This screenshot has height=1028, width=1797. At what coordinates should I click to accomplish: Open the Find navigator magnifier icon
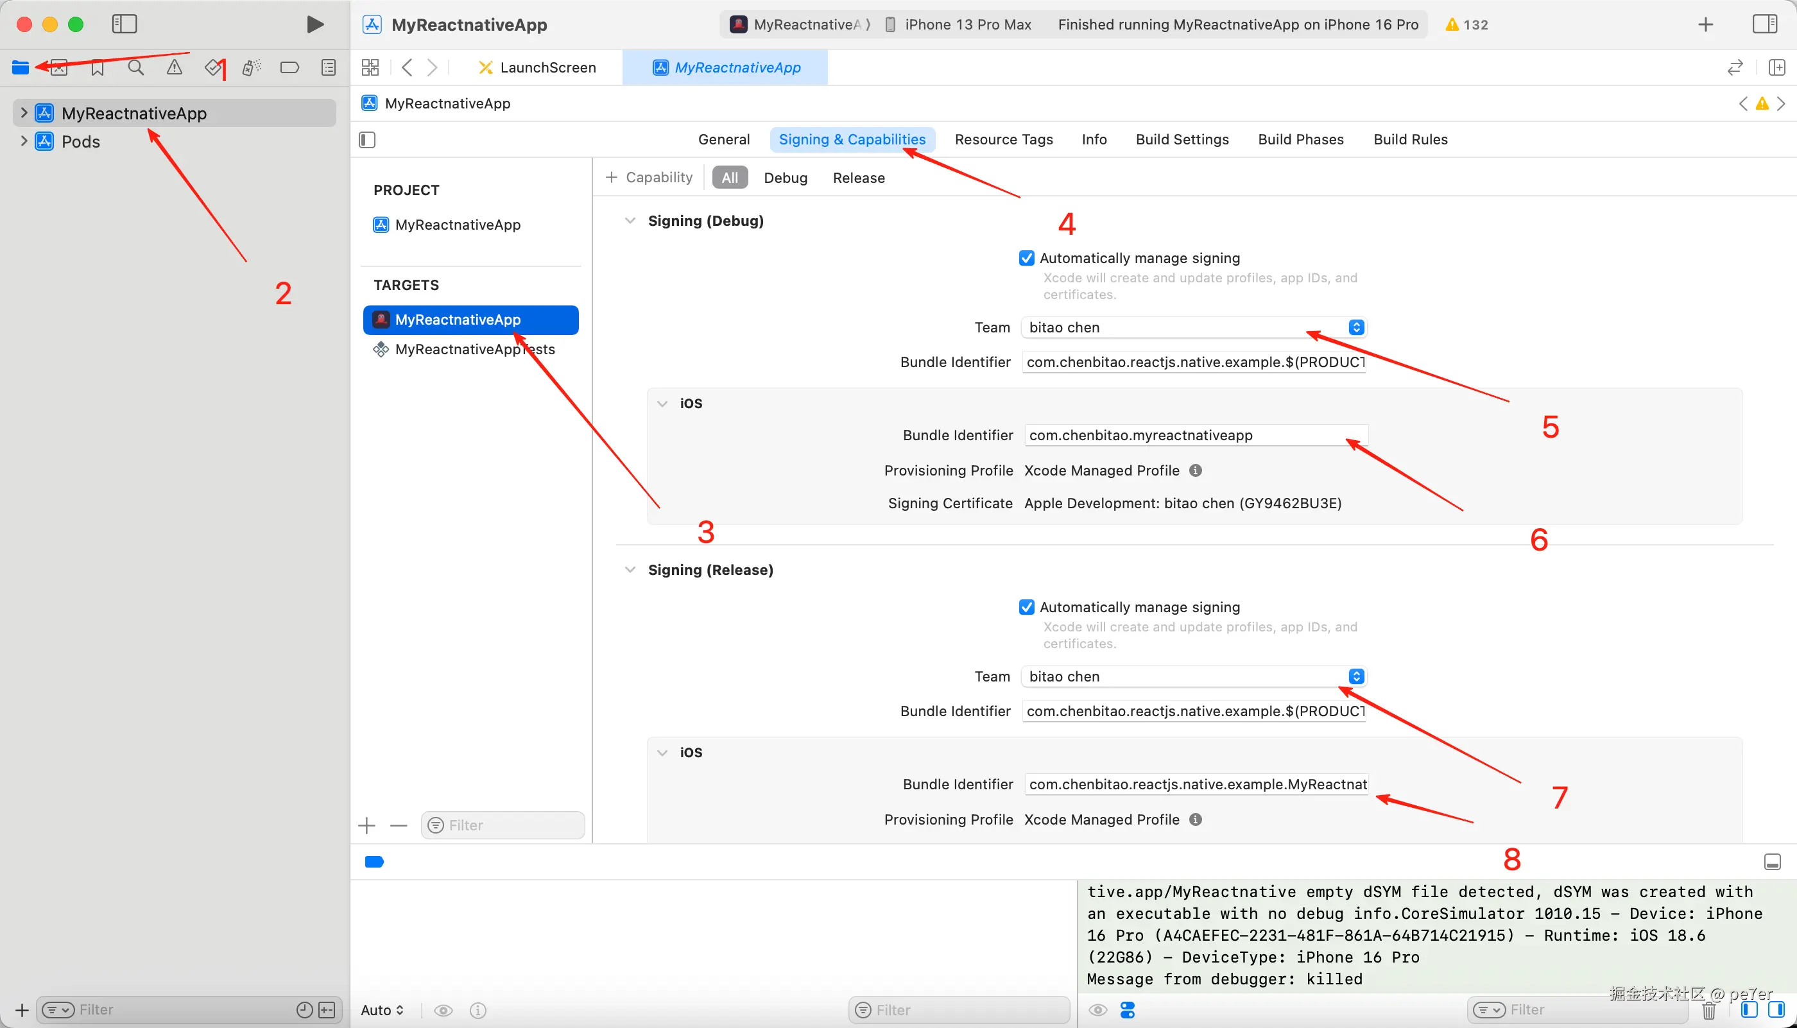click(135, 68)
